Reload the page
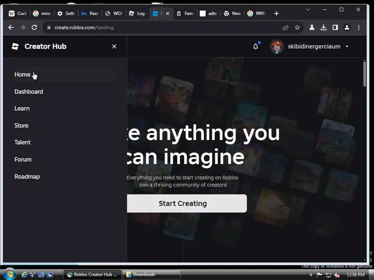Screen dimensions: 374x280 tap(34, 27)
